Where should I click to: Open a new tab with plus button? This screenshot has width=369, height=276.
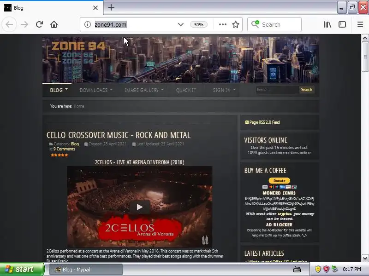[111, 7]
